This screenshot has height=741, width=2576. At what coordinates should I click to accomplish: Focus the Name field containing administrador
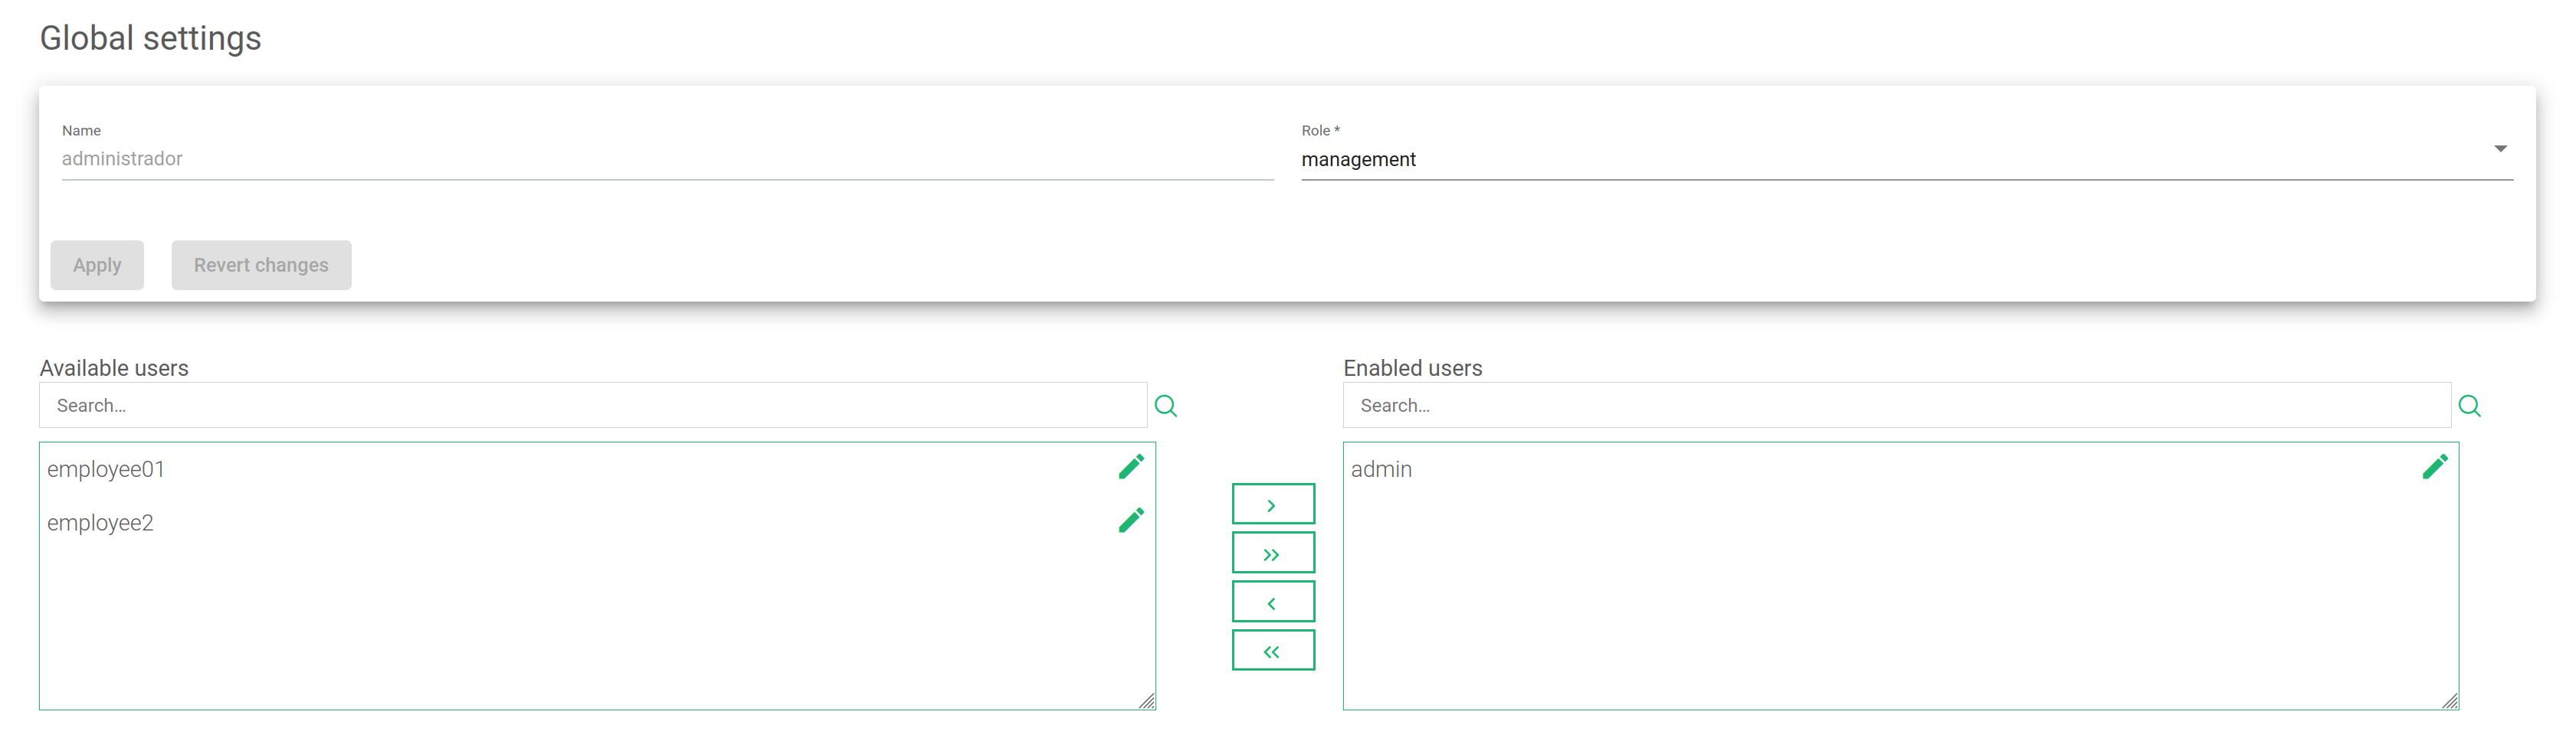667,160
